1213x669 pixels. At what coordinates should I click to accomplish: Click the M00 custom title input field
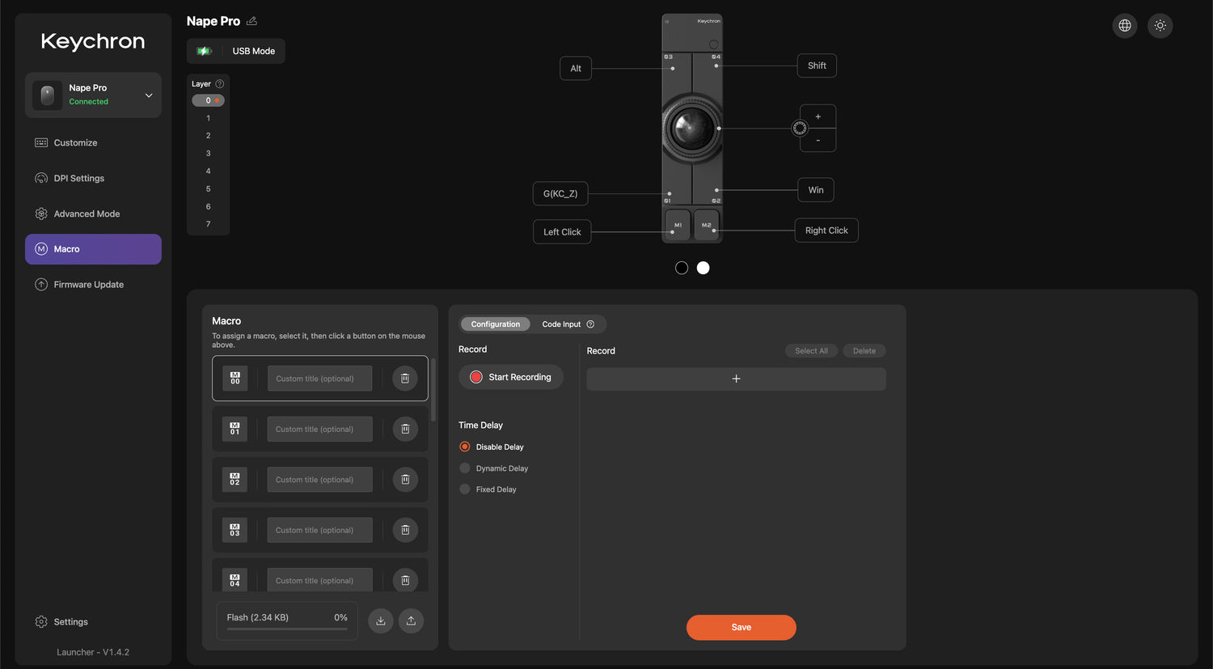tap(320, 379)
